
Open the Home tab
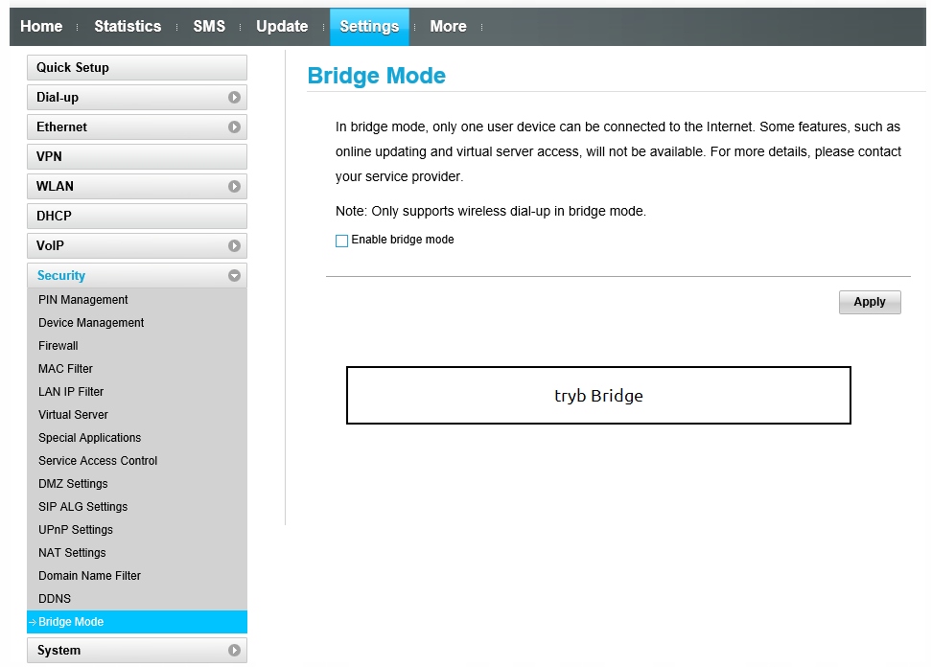tap(41, 27)
